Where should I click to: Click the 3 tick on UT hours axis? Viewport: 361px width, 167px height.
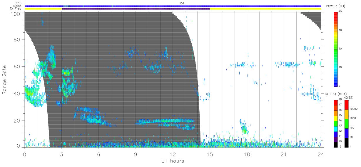(x=62, y=154)
